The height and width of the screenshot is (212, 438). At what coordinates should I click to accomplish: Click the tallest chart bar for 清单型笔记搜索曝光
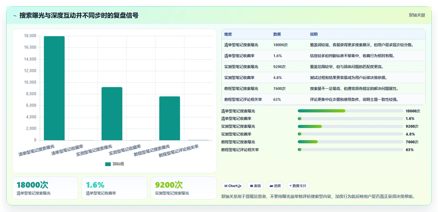pos(54,88)
